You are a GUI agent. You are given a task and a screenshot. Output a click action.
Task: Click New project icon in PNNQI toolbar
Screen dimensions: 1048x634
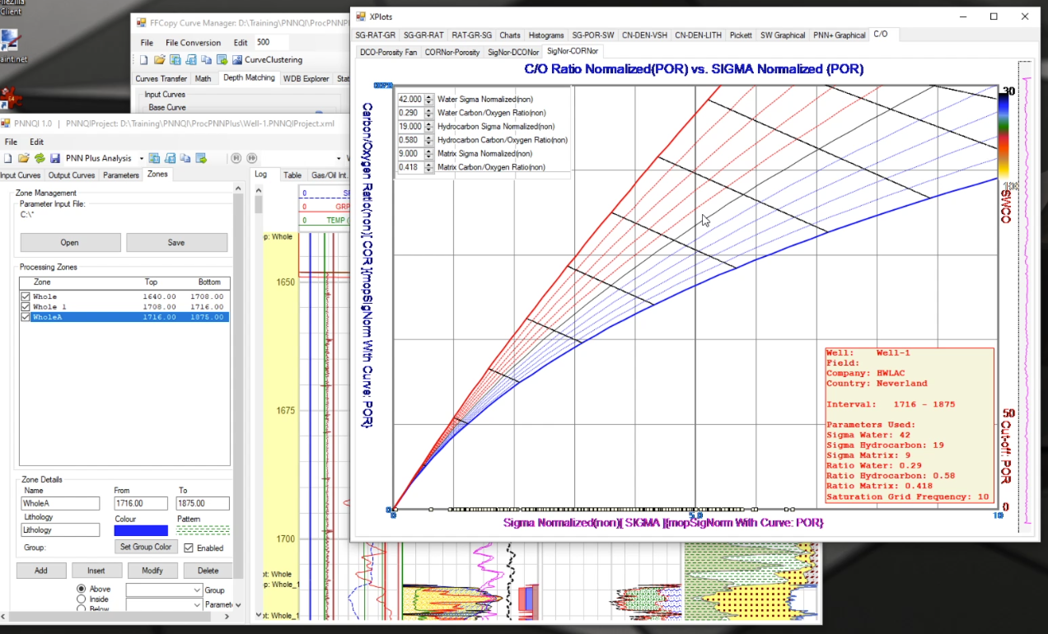[8, 158]
